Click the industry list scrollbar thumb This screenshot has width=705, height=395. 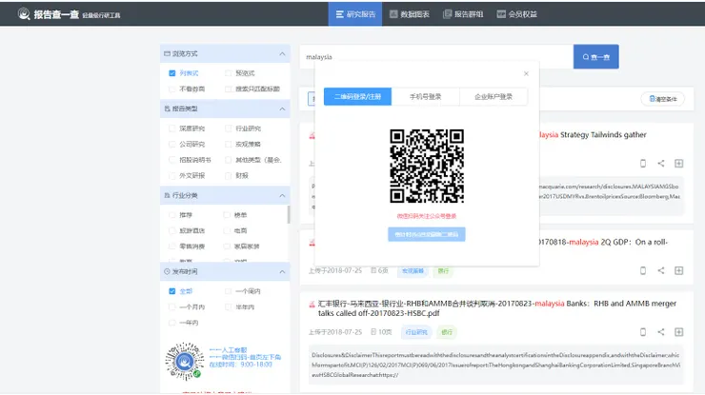click(x=289, y=214)
